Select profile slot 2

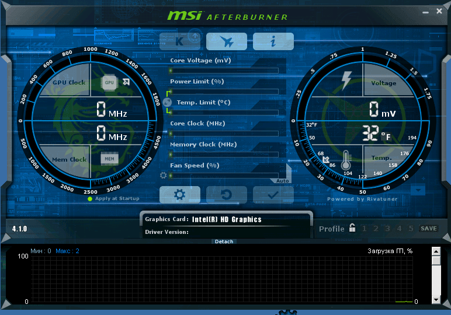pyautogui.click(x=376, y=229)
